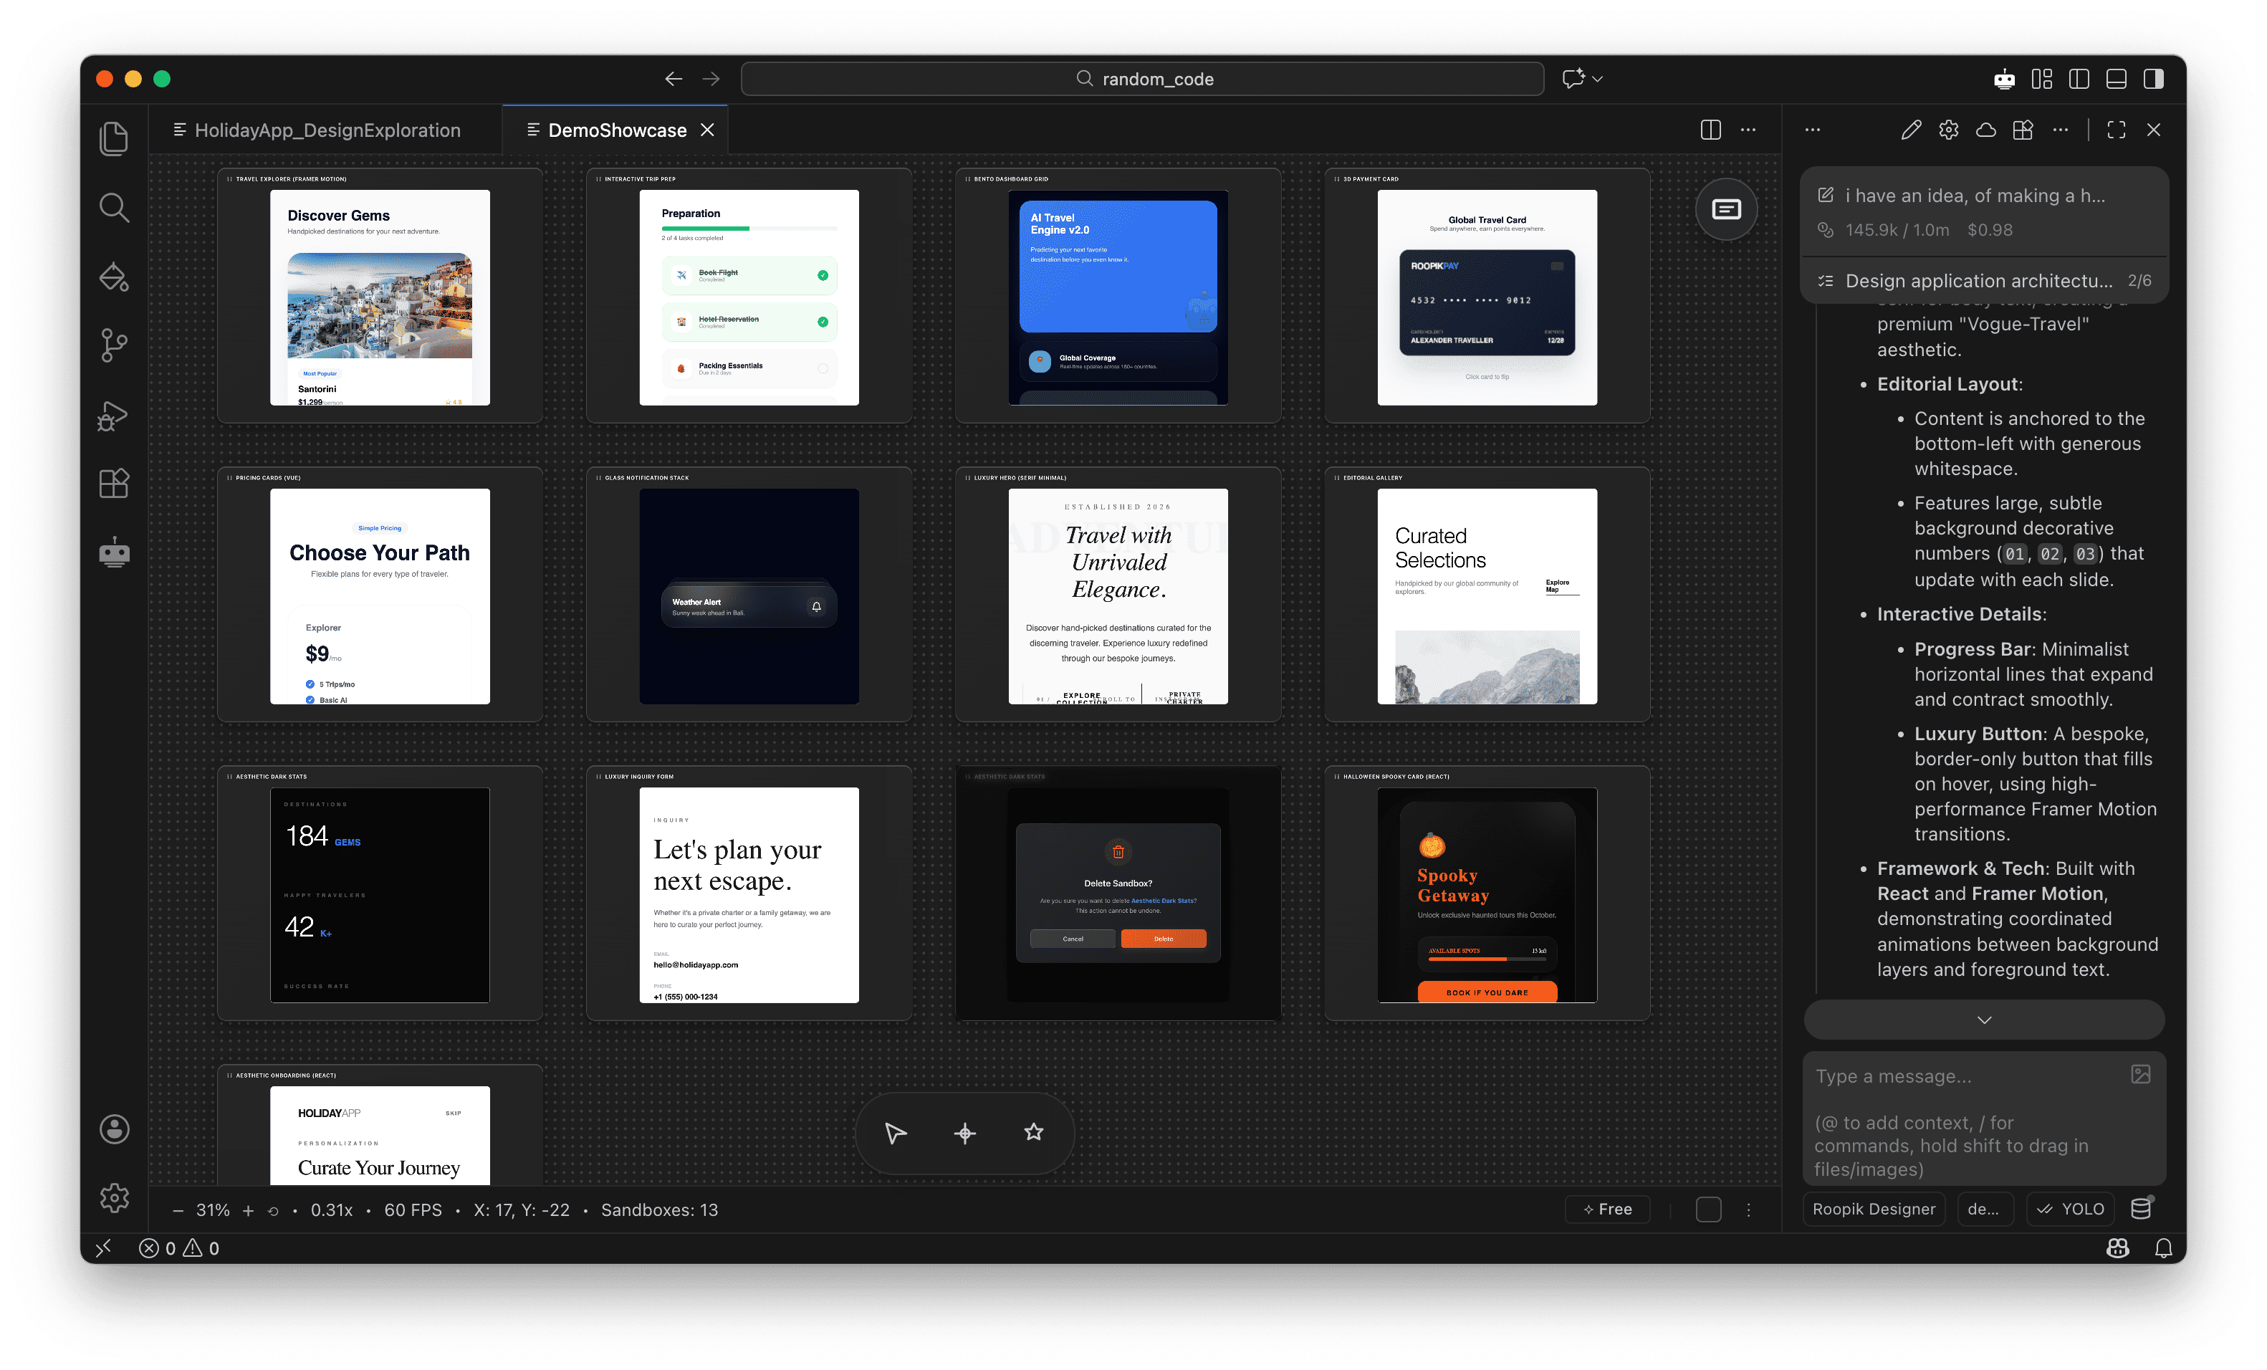Click the cloud sync icon in the chat panel header
The height and width of the screenshot is (1370, 2267).
pyautogui.click(x=1985, y=130)
